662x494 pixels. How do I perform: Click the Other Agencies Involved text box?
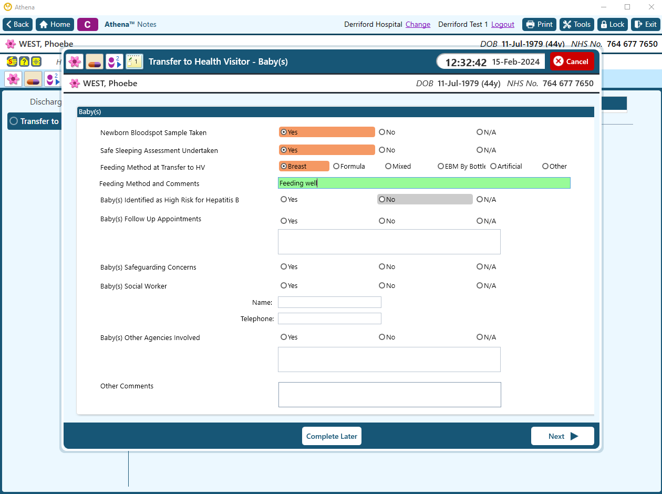[x=389, y=359]
